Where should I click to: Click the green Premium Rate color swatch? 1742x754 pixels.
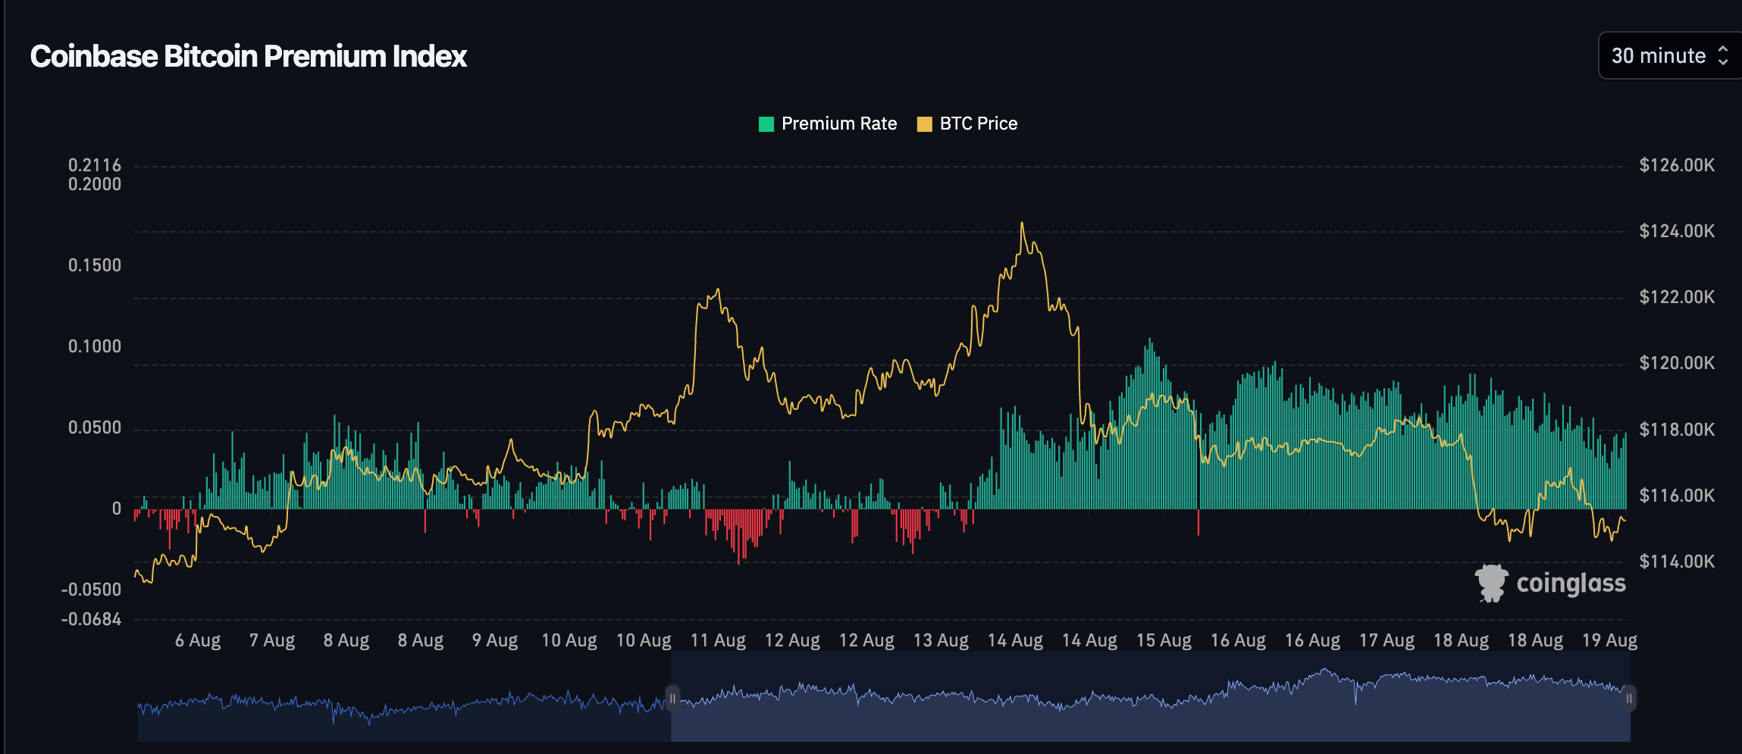coord(766,124)
